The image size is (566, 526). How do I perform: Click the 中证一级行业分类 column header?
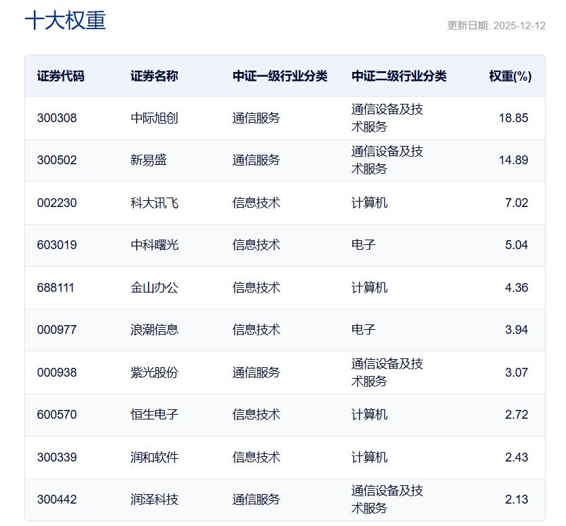click(280, 76)
